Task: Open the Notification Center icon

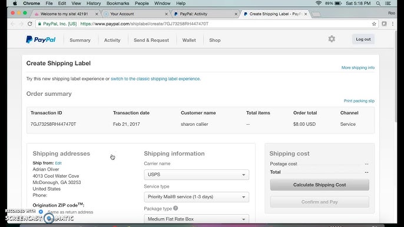Action: pyautogui.click(x=388, y=4)
